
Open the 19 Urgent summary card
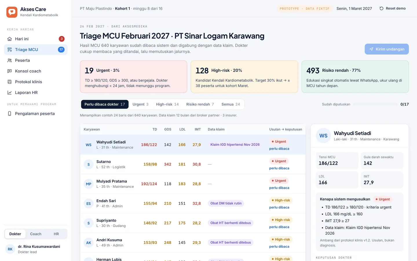(133, 77)
